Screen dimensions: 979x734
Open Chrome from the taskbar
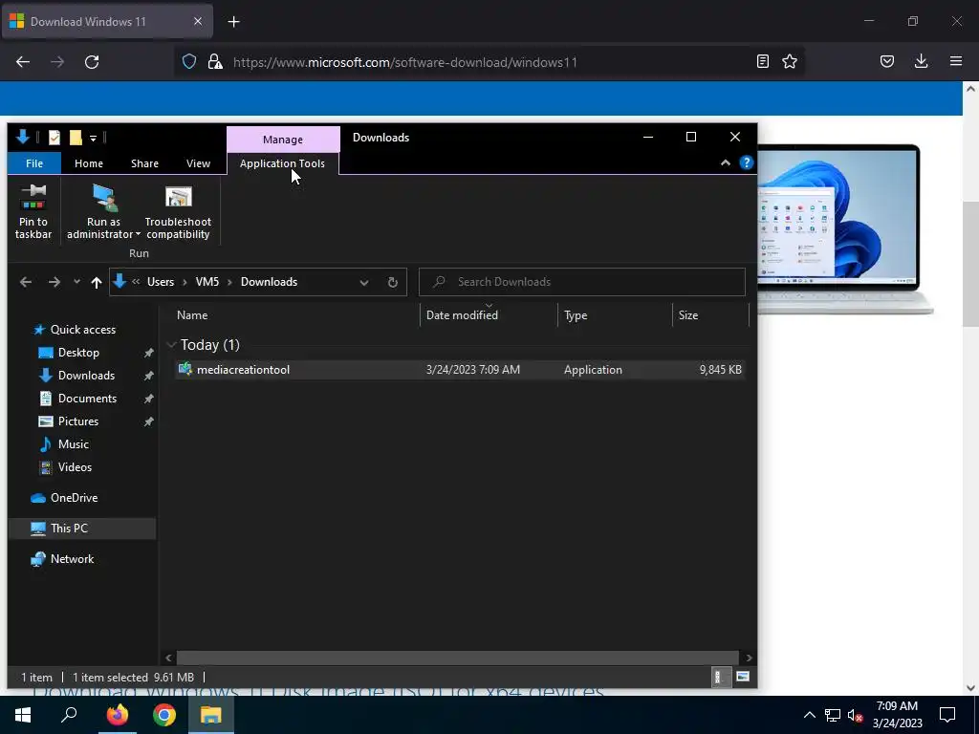click(164, 715)
